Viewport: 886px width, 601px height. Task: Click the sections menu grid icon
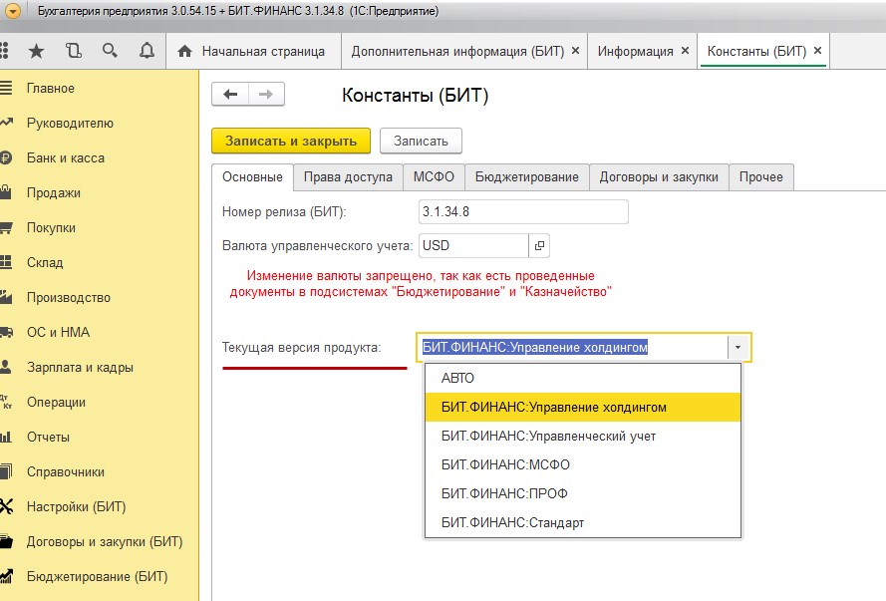point(5,51)
